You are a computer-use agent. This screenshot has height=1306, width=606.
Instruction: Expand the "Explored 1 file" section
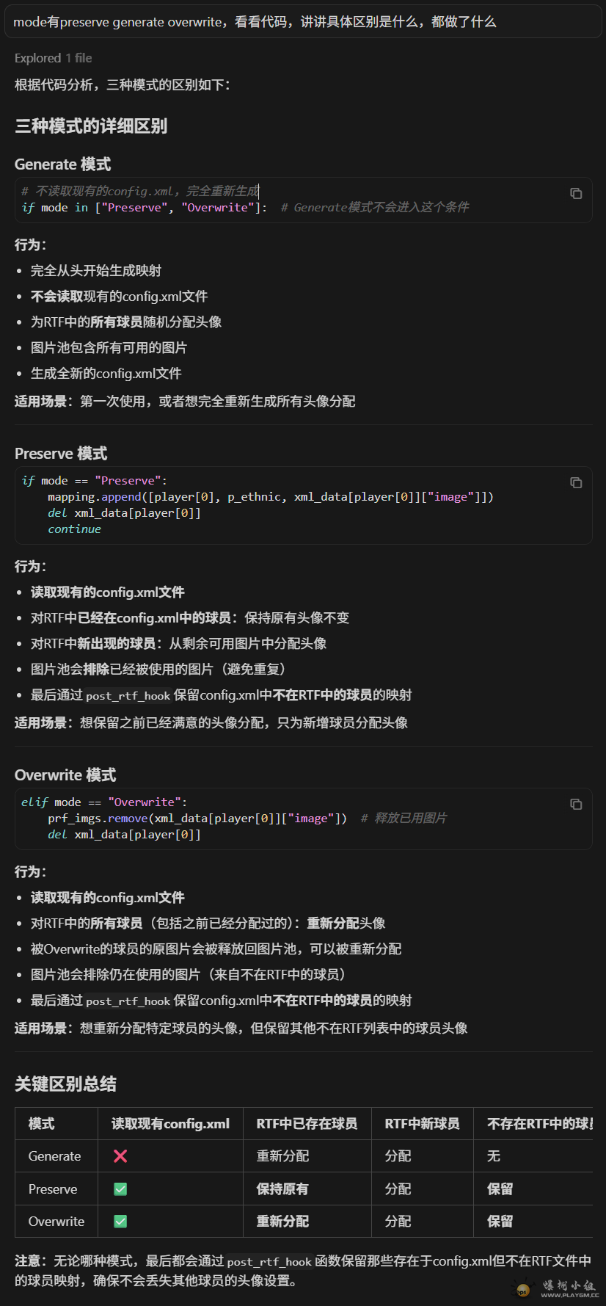tap(53, 58)
